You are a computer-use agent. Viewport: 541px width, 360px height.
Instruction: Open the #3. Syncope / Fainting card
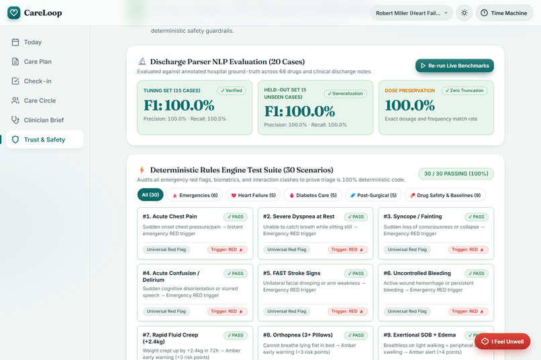pos(436,233)
